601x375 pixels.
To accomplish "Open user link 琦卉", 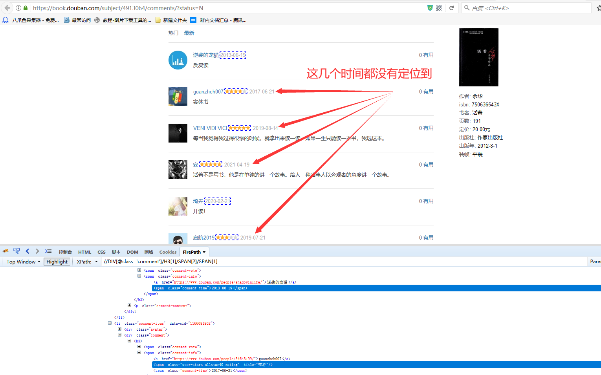I will tap(198, 201).
